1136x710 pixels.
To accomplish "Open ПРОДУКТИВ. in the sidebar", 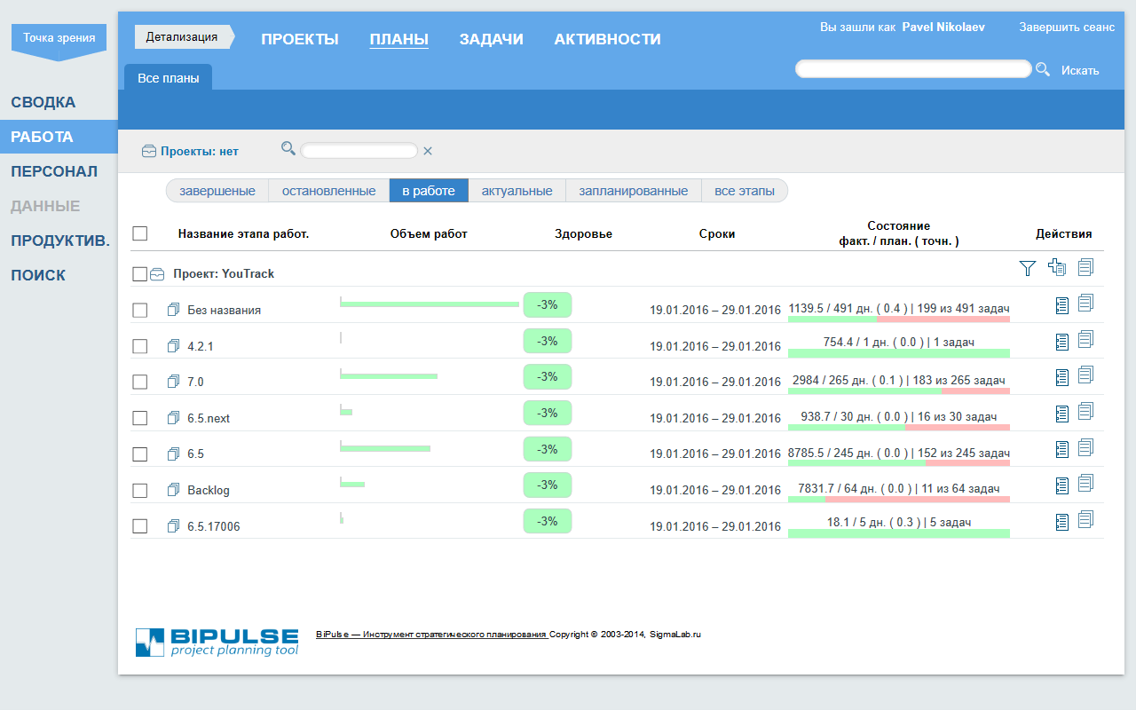I will (x=60, y=241).
